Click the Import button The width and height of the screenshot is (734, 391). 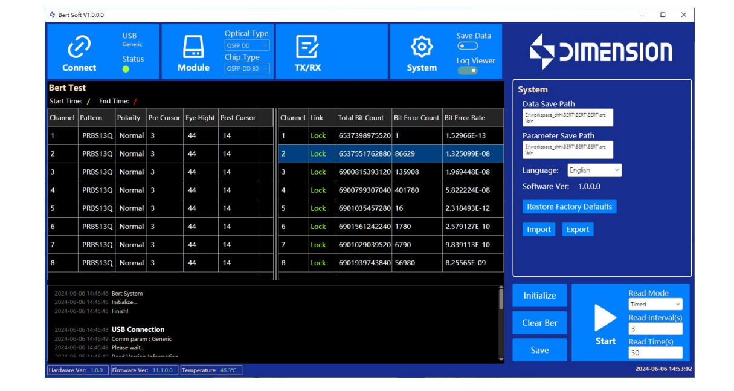tap(538, 230)
